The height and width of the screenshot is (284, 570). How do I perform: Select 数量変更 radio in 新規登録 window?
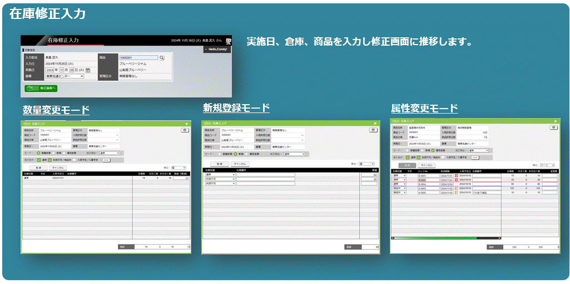pos(220,154)
